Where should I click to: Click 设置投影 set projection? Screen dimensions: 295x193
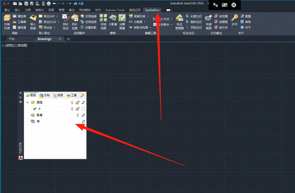88,27
